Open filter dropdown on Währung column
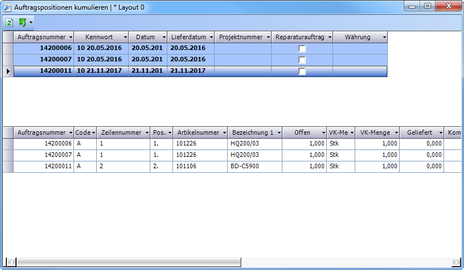Screen dimensions: 464x270 (x=384, y=38)
